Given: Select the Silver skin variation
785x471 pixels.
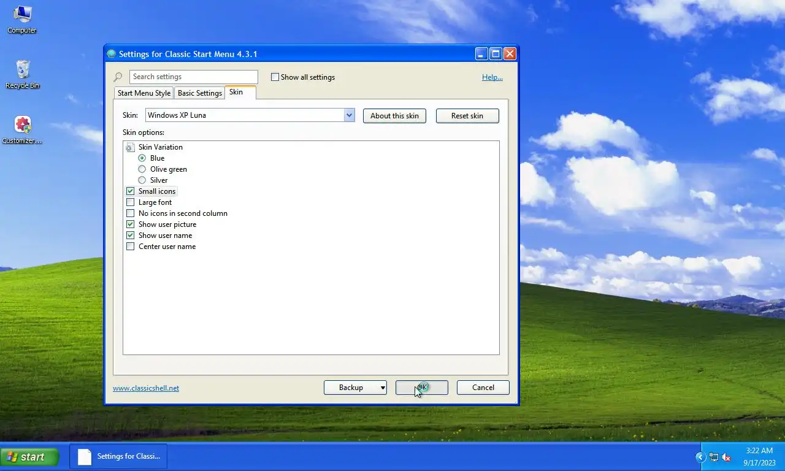Looking at the screenshot, I should pos(142,180).
